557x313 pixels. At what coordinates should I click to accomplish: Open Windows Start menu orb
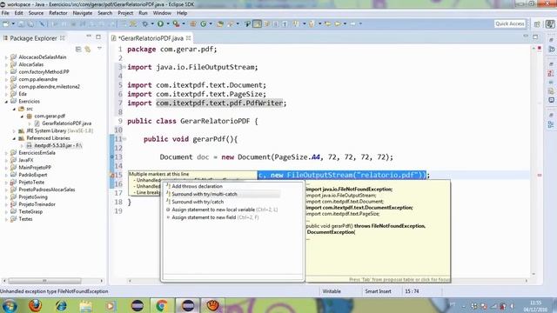coord(10,305)
